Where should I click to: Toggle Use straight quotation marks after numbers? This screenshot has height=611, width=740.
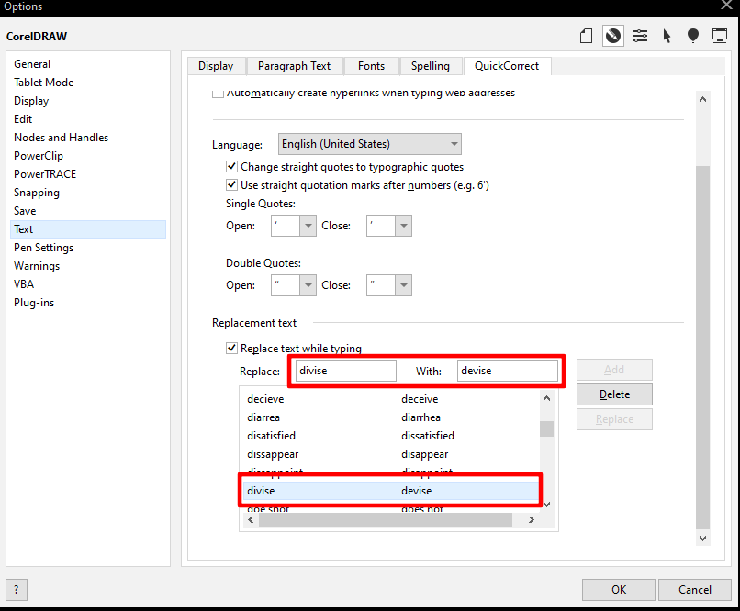coord(231,184)
